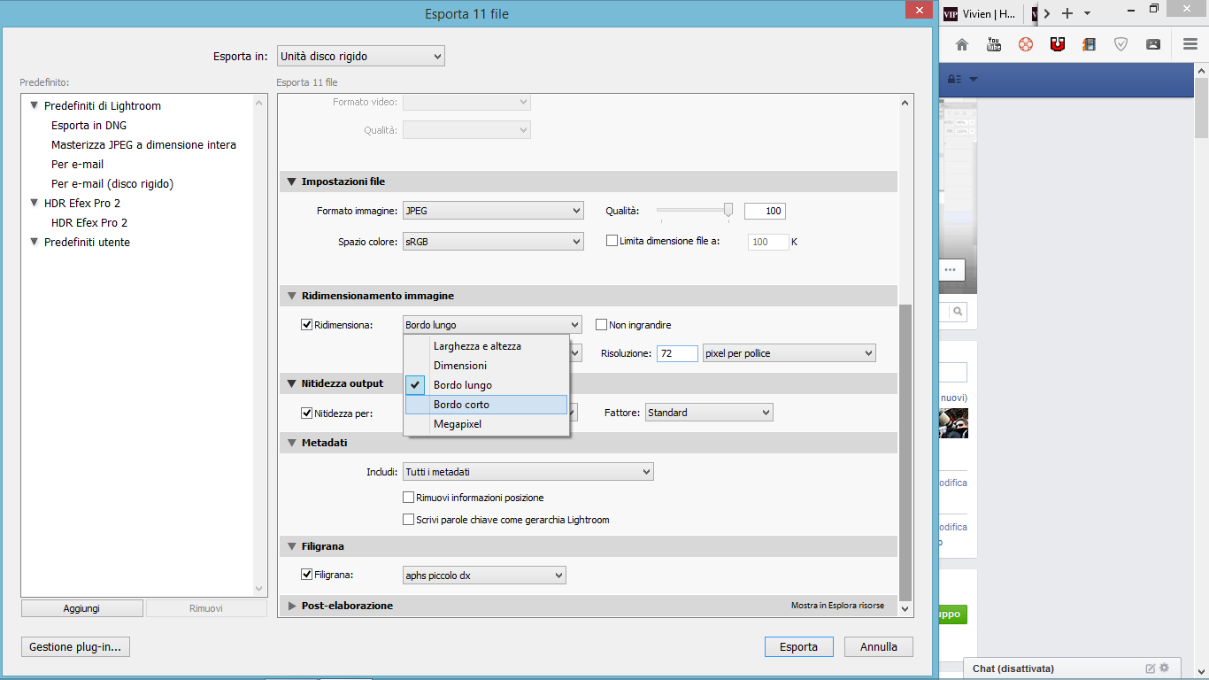Select Dimensioni from resize list

(486, 366)
